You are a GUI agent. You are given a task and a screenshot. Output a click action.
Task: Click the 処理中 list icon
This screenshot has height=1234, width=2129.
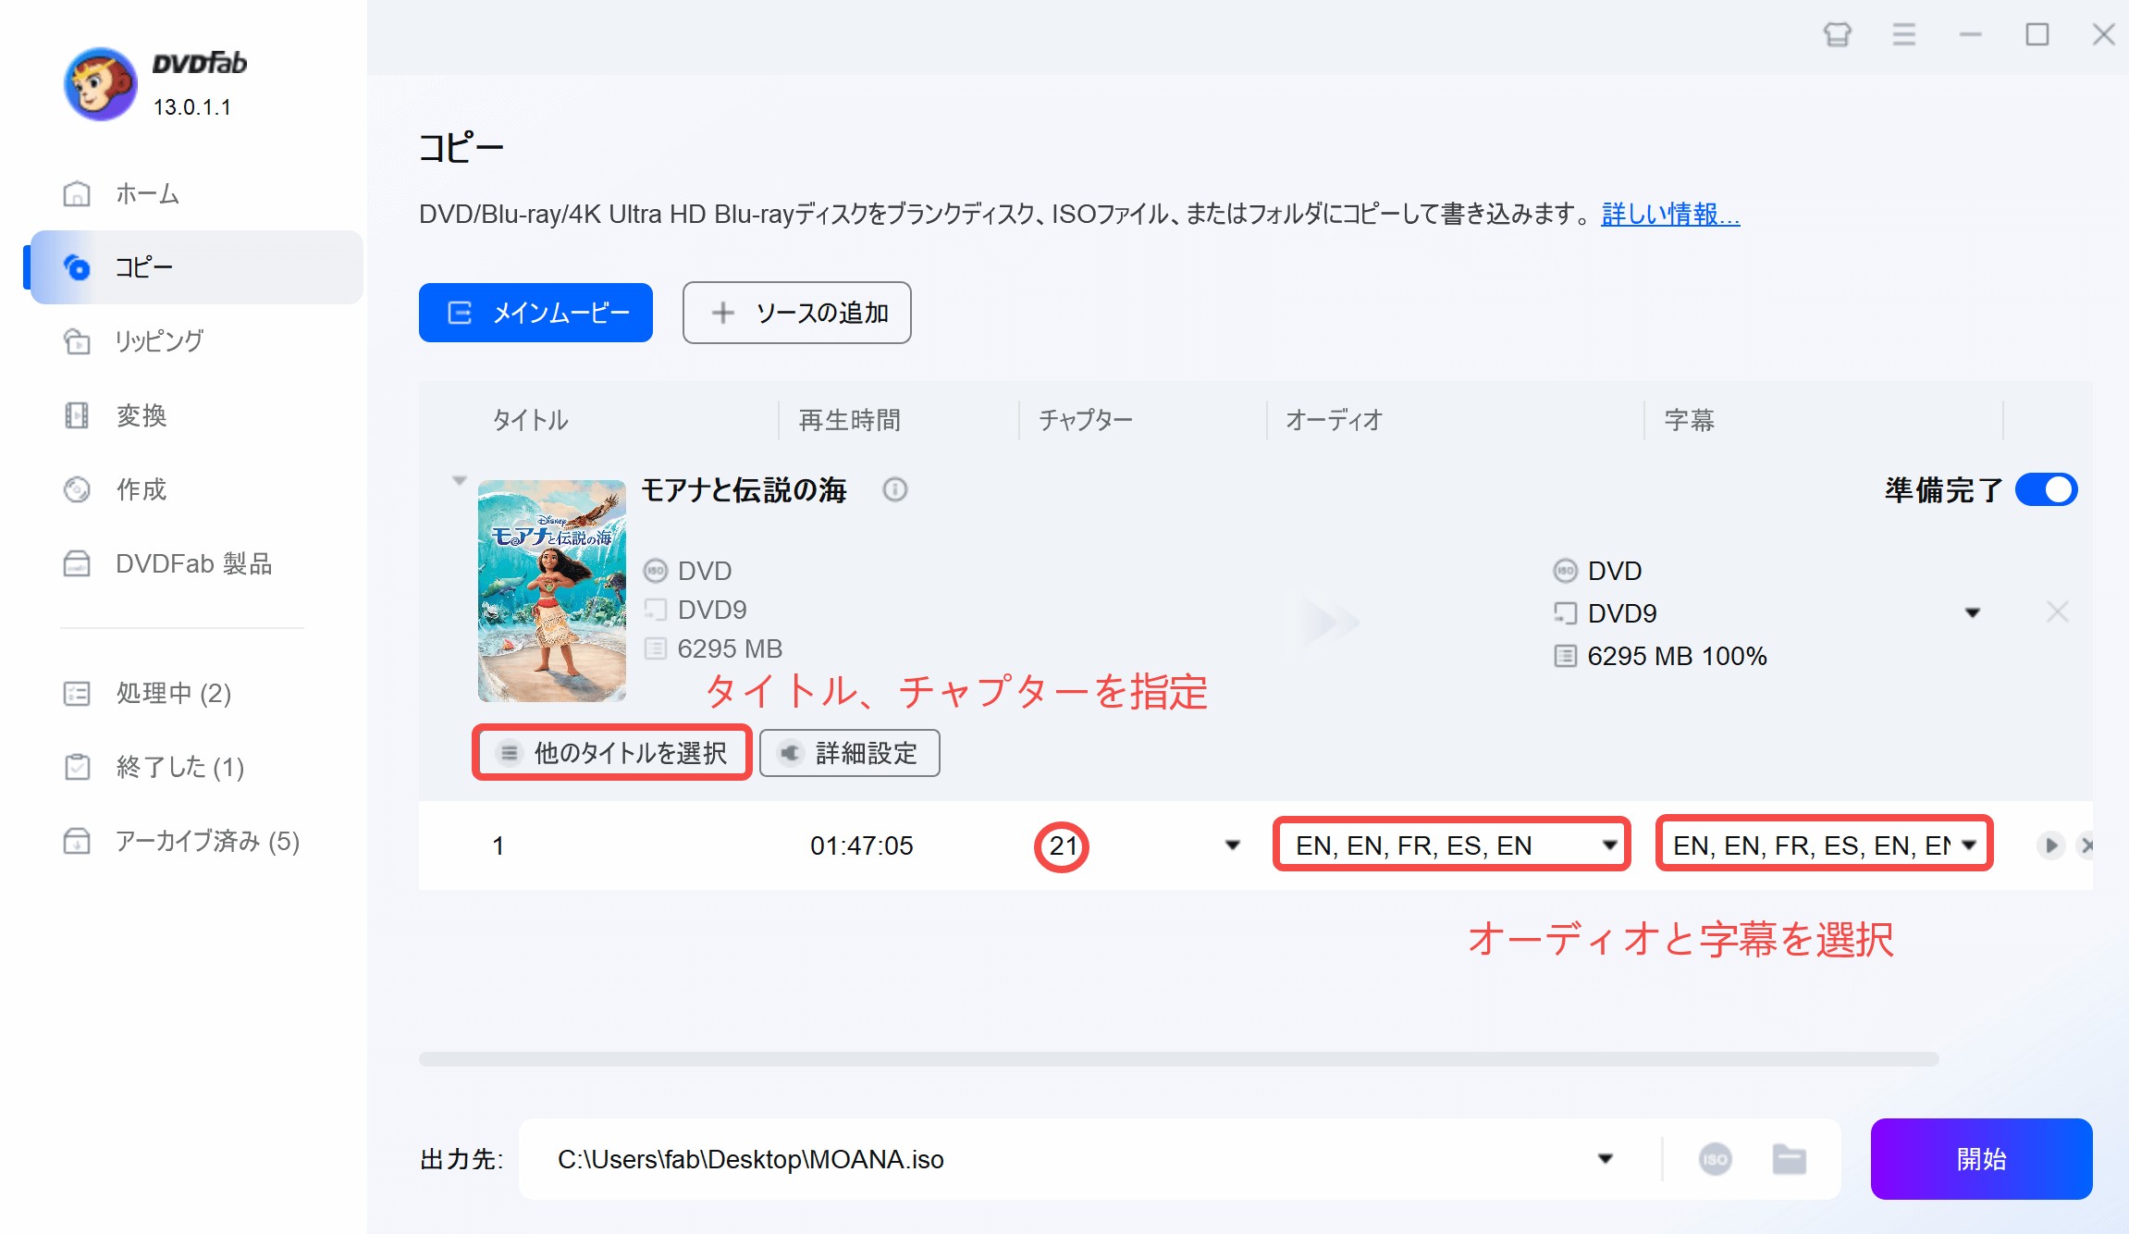77,693
